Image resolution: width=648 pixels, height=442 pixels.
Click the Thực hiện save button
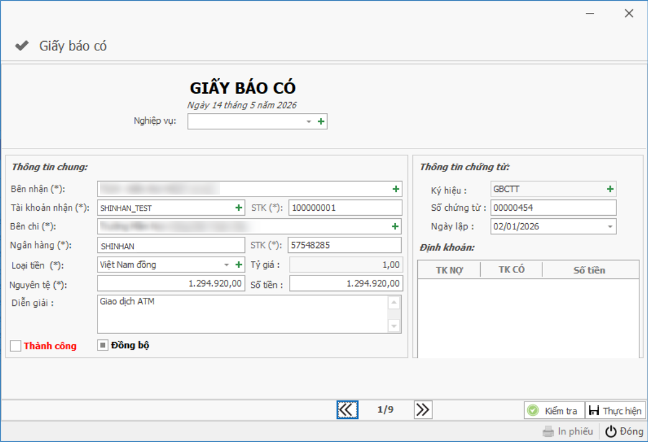click(616, 410)
